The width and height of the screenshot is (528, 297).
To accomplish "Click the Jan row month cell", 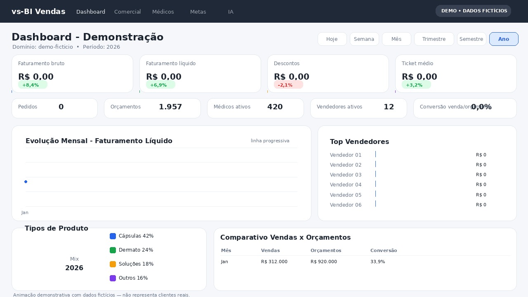I will click(x=224, y=262).
